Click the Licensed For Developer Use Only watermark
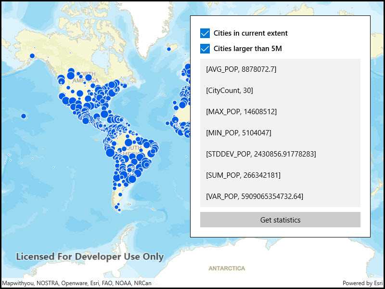385x289 pixels. click(x=90, y=257)
